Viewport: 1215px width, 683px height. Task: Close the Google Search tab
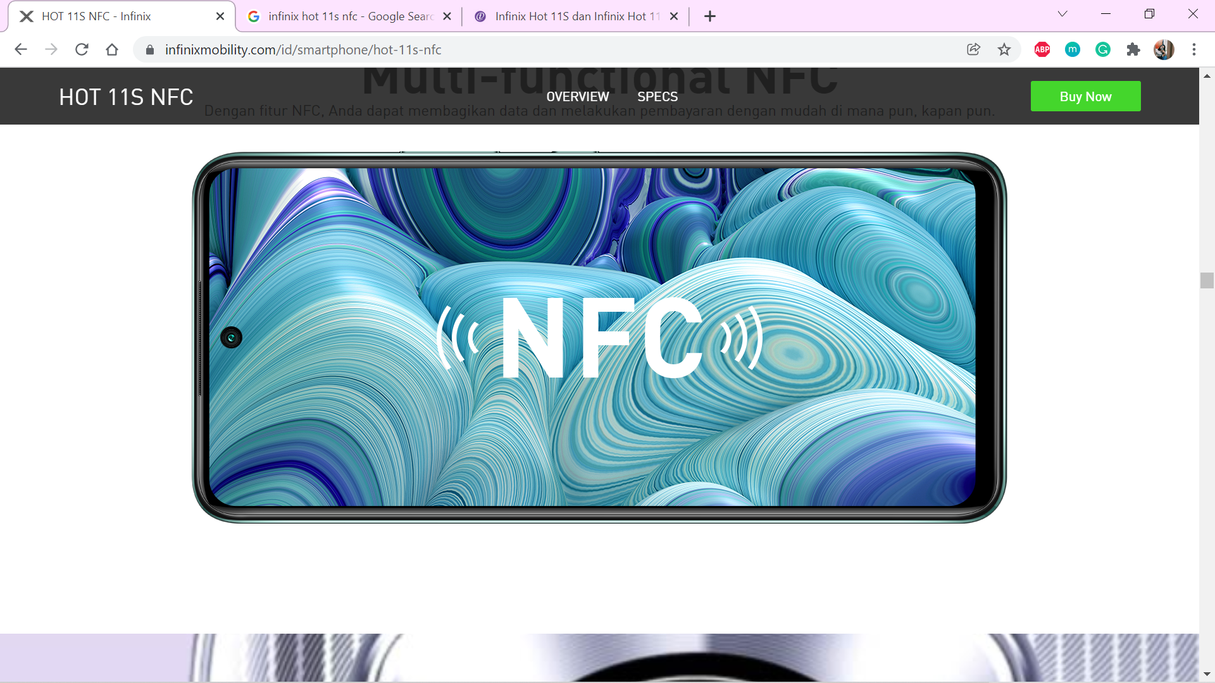pos(447,16)
